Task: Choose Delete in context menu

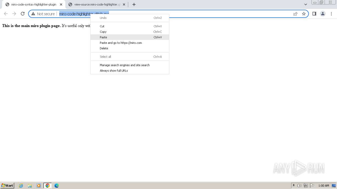Action: (130, 48)
